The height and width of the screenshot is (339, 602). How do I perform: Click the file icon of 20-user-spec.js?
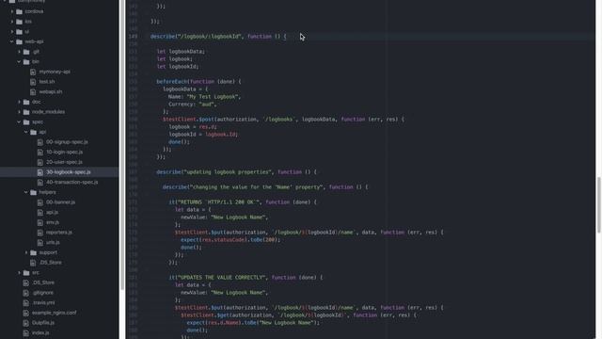point(40,162)
